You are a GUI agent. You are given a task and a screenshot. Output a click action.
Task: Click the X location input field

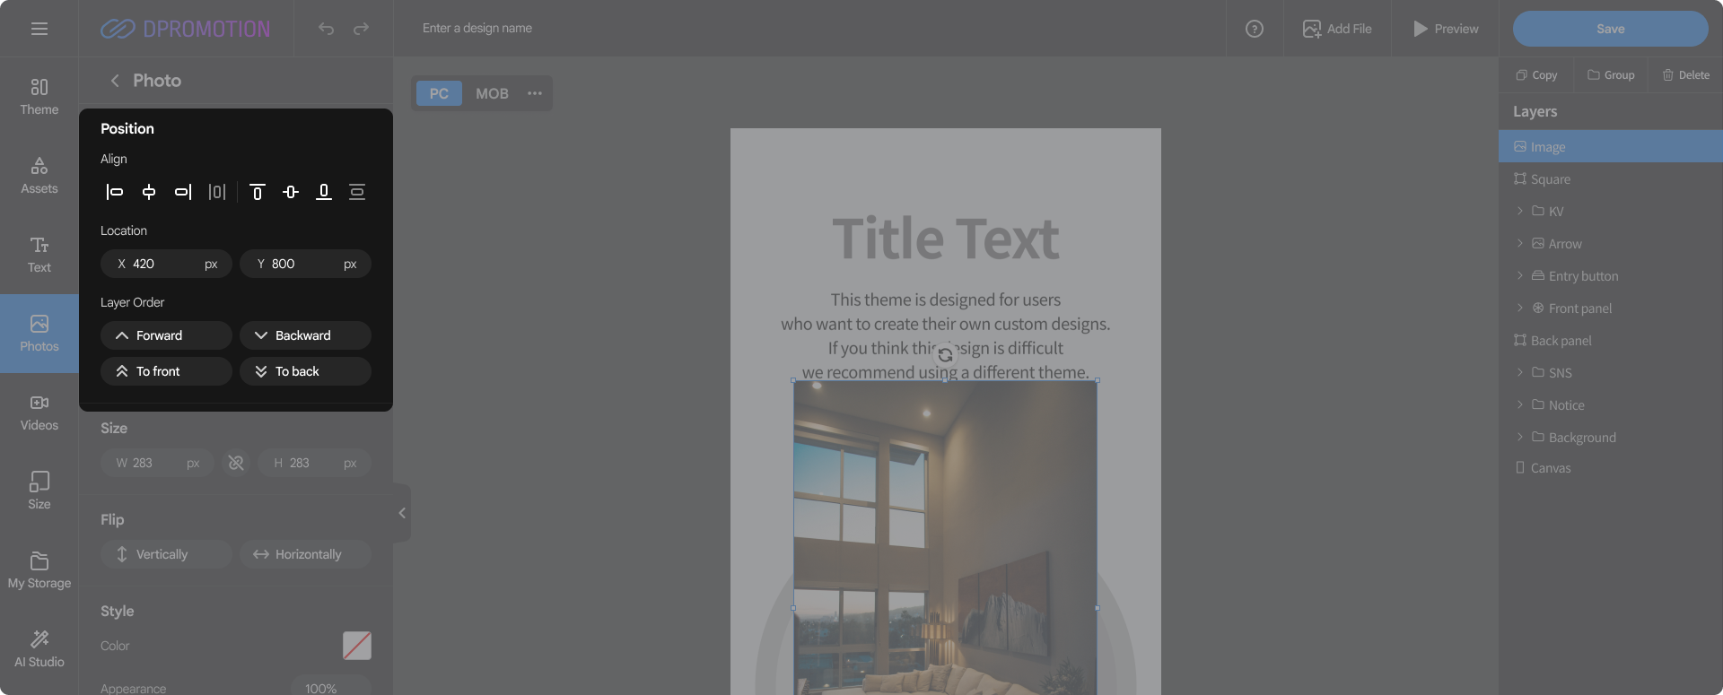click(x=166, y=264)
